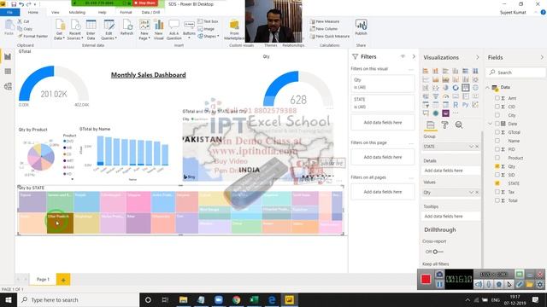Uncheck the STATE field checkbox
Image resolution: width=547 pixels, height=307 pixels.
point(497,183)
